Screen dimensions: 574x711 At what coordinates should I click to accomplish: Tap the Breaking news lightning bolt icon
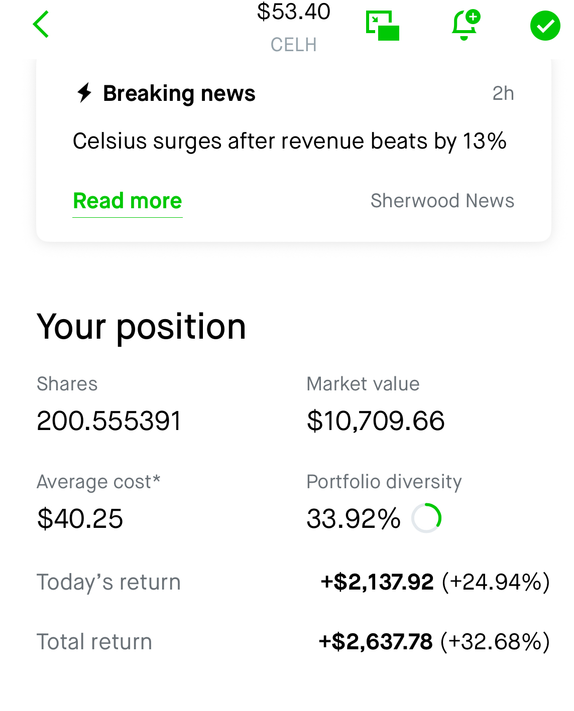[x=84, y=93]
